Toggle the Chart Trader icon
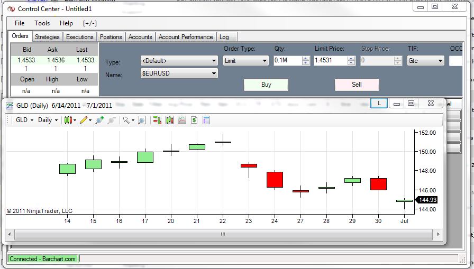 [x=157, y=120]
